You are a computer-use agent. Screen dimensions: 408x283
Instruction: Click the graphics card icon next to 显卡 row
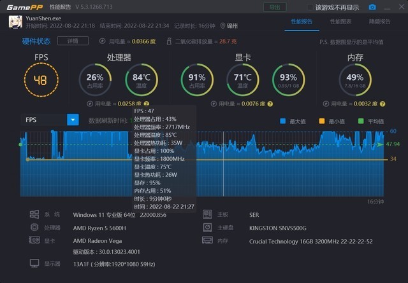(x=34, y=240)
